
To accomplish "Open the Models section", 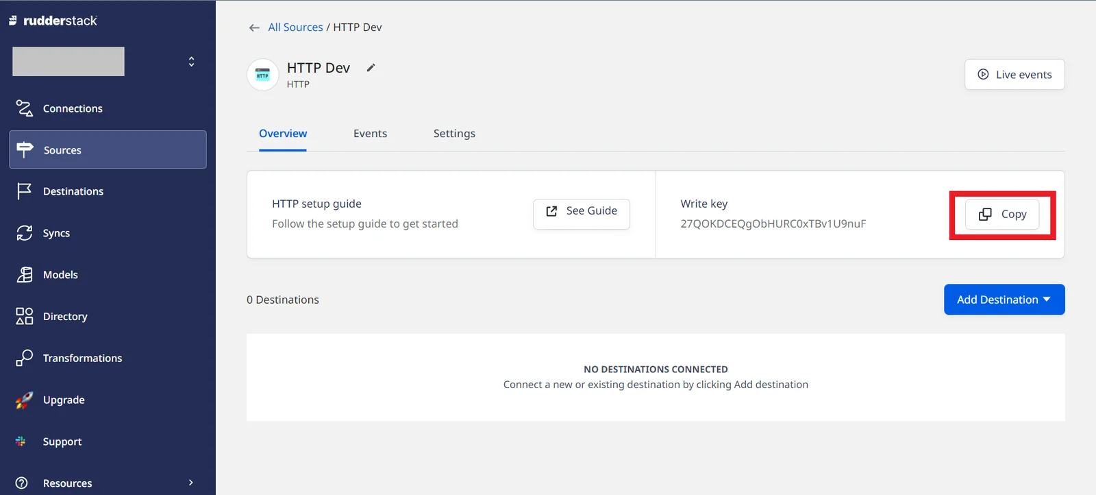I will 60,275.
